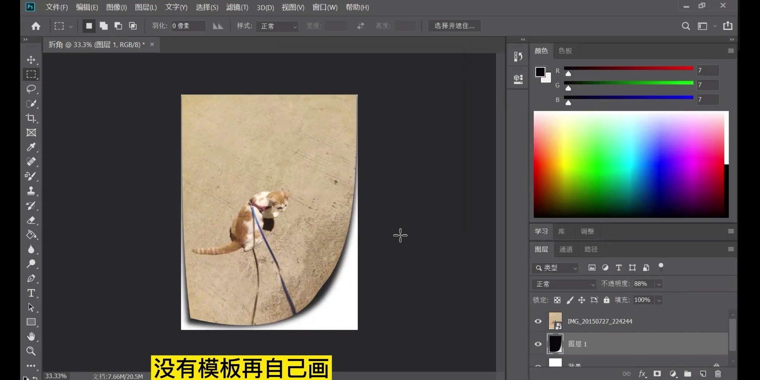
Task: Toggle lock all for the layer
Action: tap(607, 300)
